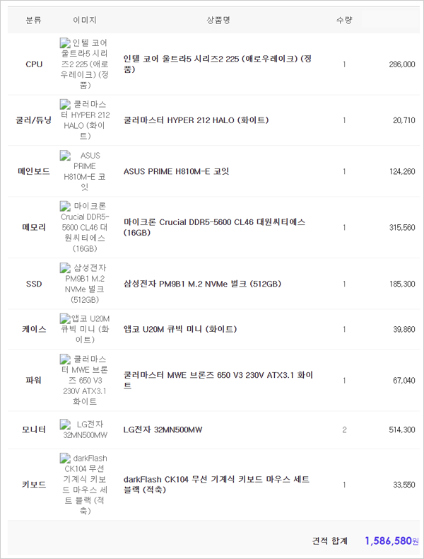The width and height of the screenshot is (424, 559).
Task: Click the Cooler Master MWE power supply image
Action: coord(85,380)
